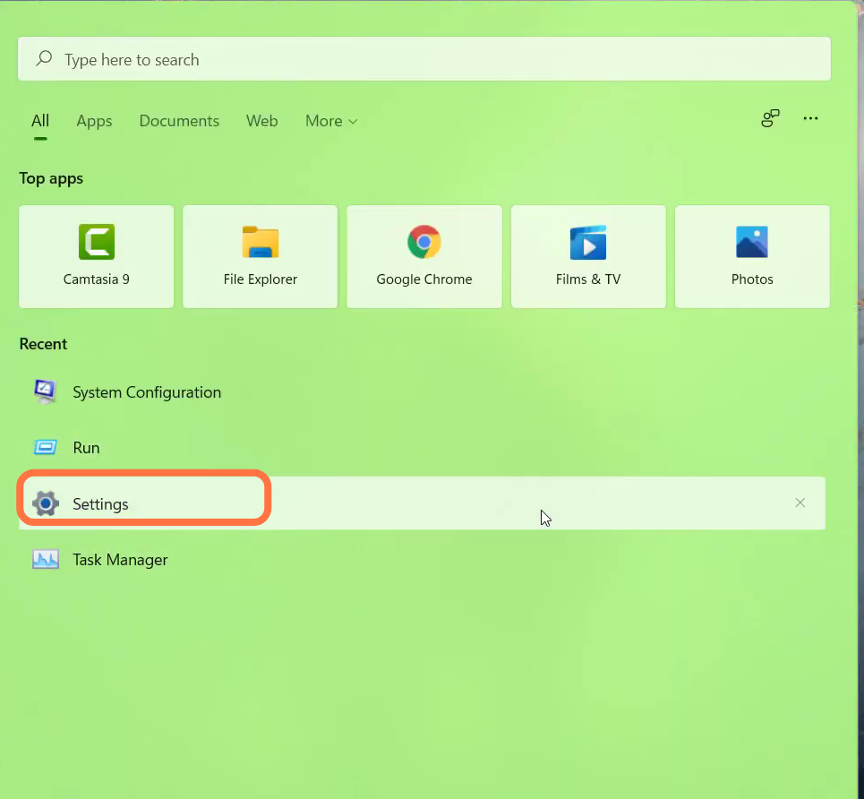
Task: Click the search magnifier icon
Action: click(44, 58)
